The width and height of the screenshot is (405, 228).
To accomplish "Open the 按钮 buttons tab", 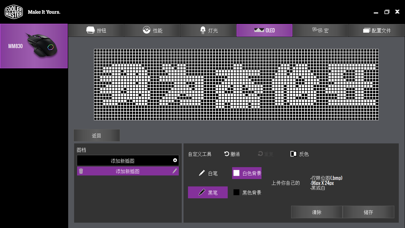I will (x=96, y=30).
